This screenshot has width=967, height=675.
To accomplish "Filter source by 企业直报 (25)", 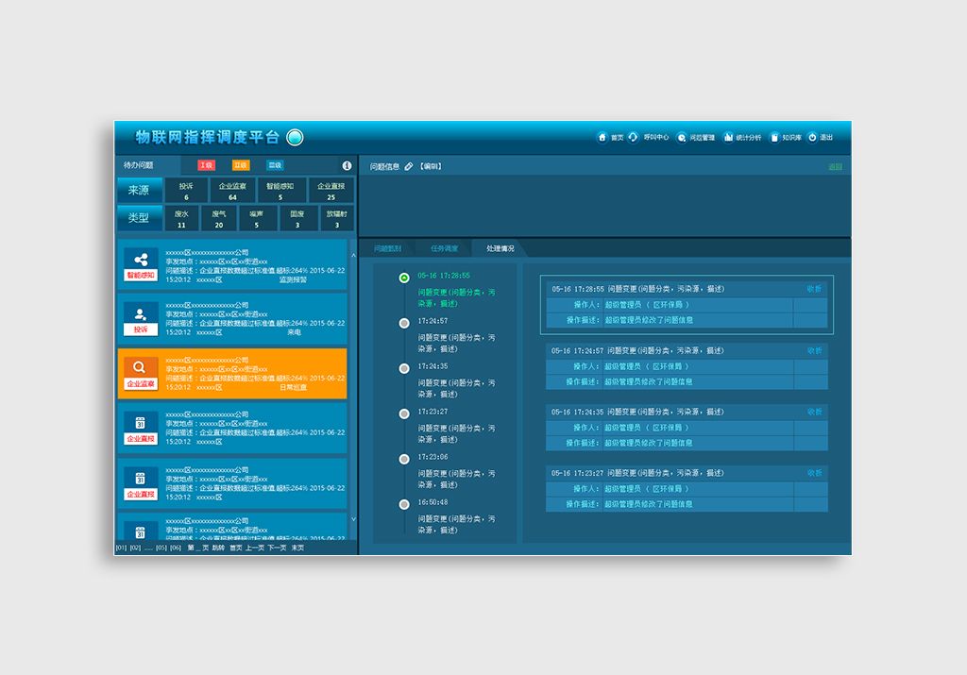I will pos(331,191).
